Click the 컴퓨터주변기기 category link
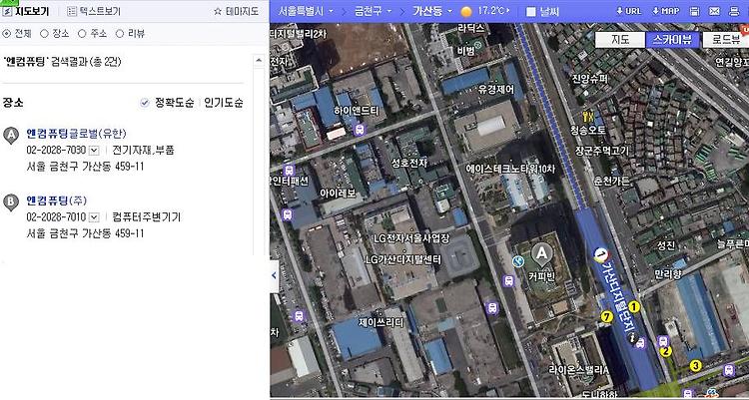749x400 pixels. [x=147, y=217]
